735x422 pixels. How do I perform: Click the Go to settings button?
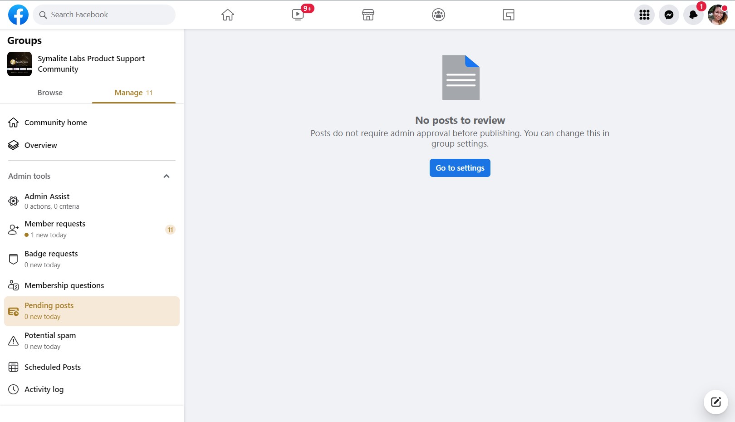point(460,168)
